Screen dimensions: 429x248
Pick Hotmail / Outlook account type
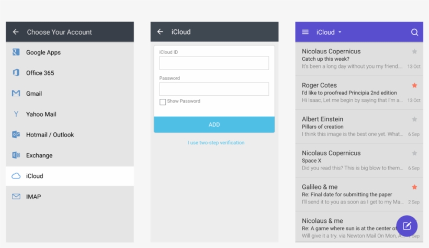(x=70, y=134)
